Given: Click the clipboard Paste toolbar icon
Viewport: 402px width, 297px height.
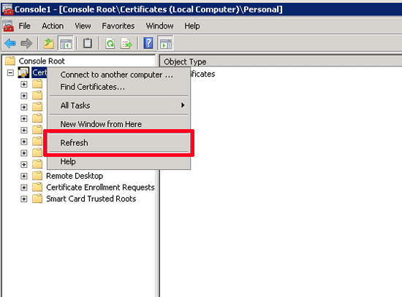Looking at the screenshot, I should 88,43.
